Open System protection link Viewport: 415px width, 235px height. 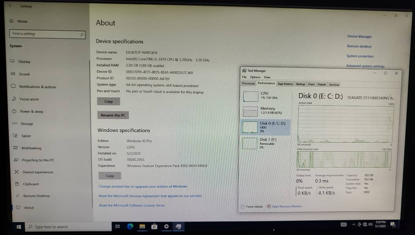[360, 56]
